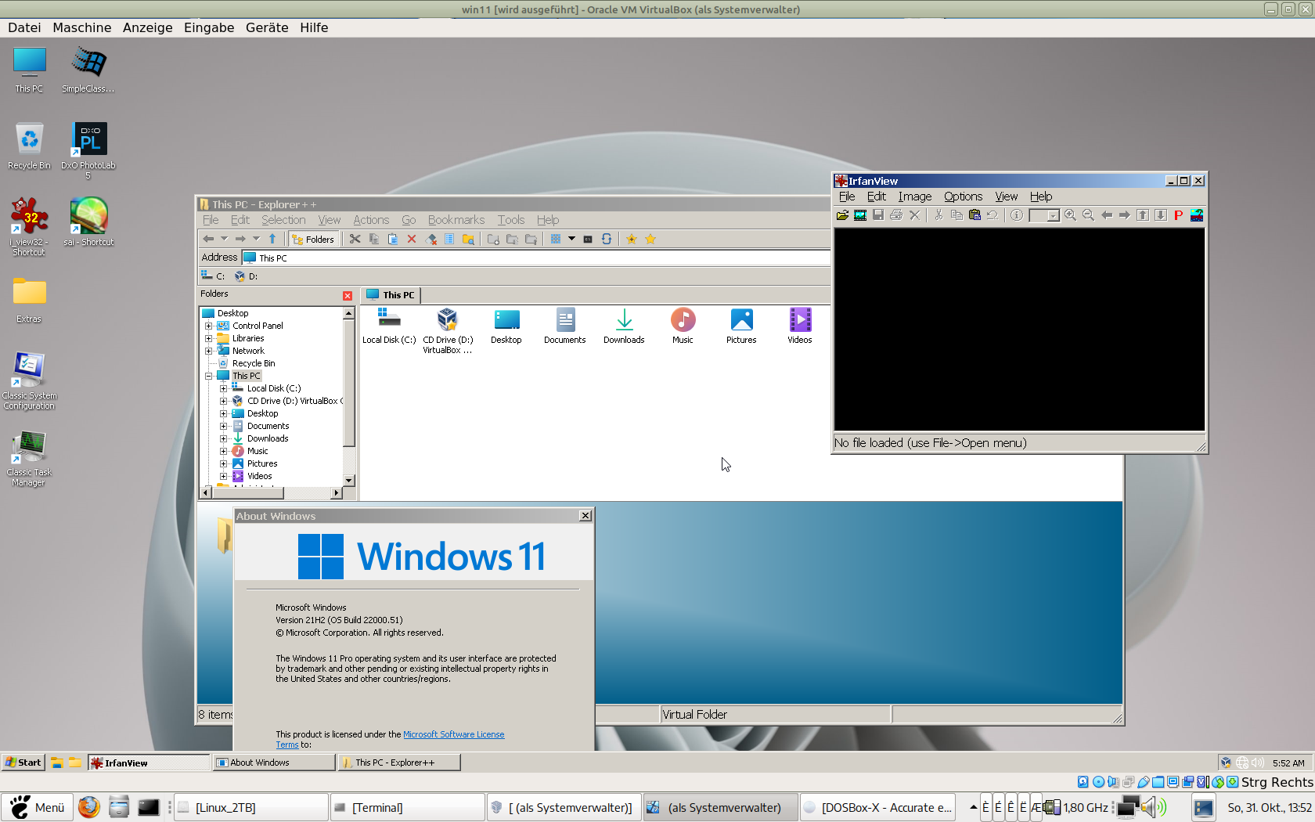This screenshot has width=1315, height=822.
Task: Click the Zoom In magnifier in IrfanView
Action: (1070, 215)
